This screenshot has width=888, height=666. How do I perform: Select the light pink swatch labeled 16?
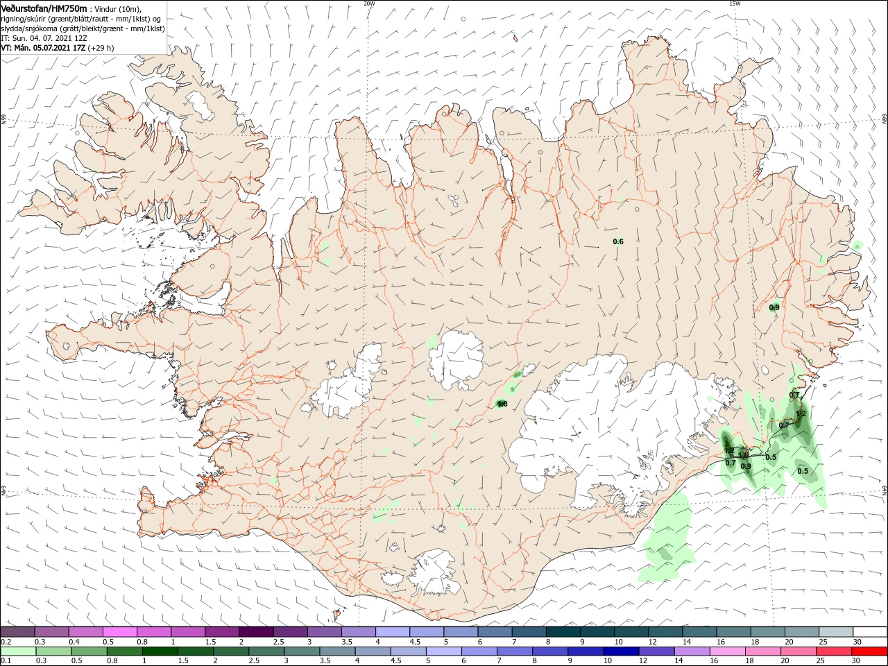pos(728,651)
